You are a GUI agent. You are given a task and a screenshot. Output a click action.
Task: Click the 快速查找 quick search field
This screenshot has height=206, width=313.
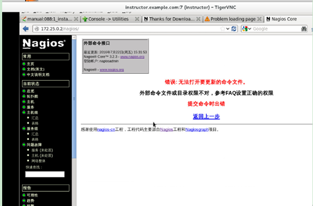point(45,174)
